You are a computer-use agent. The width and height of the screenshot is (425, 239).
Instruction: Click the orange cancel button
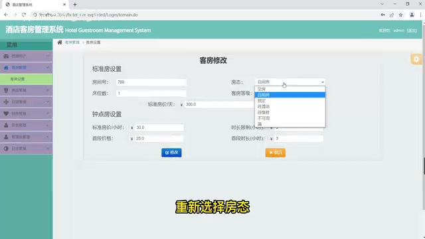pyautogui.click(x=276, y=153)
